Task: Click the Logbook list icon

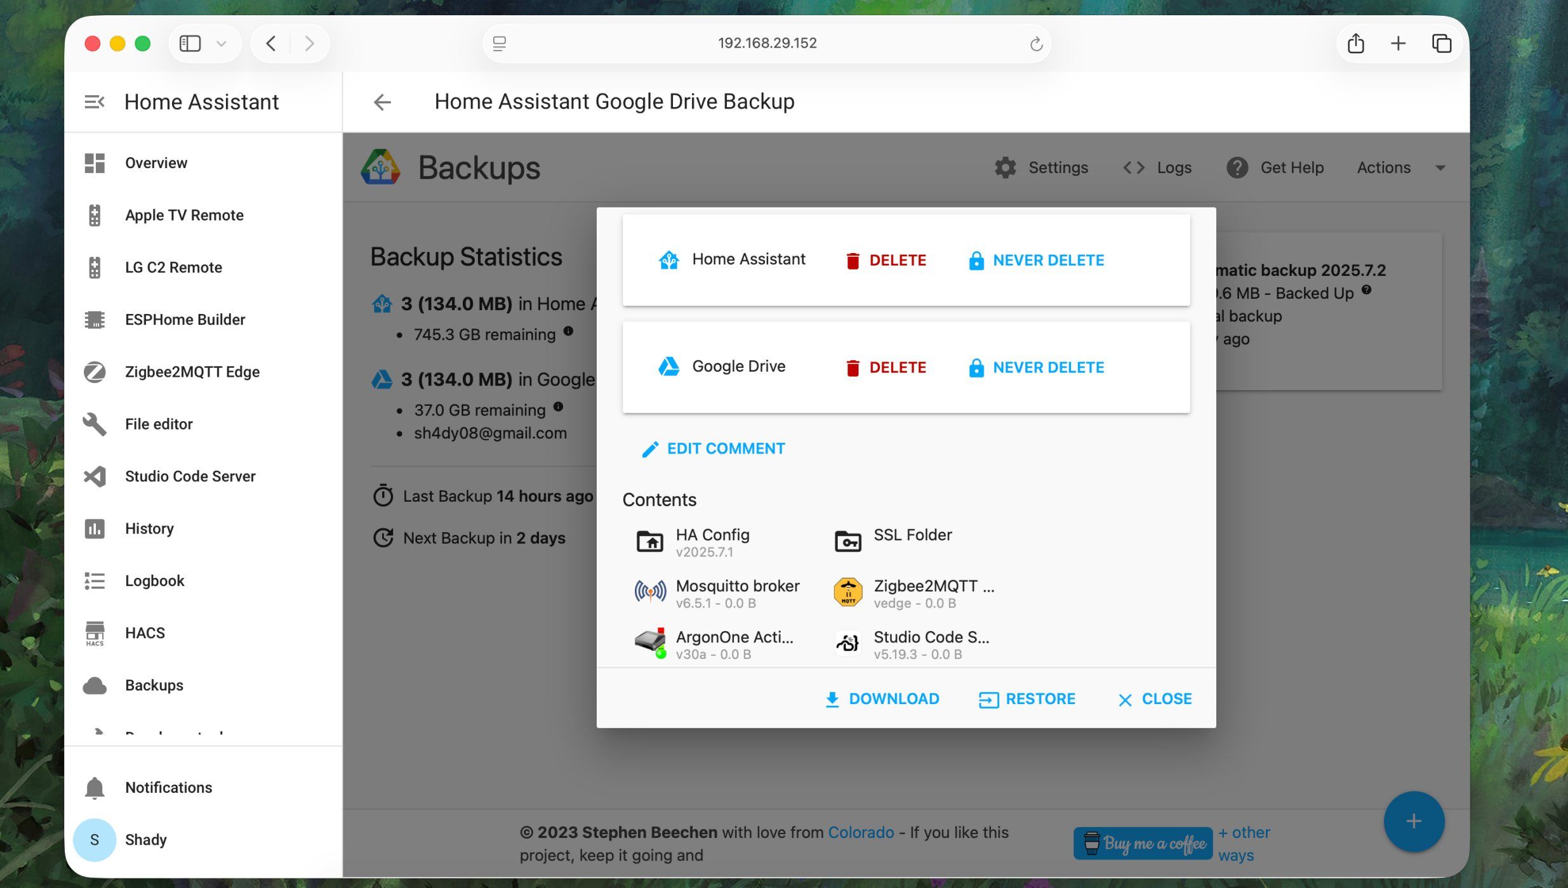Action: coord(95,581)
